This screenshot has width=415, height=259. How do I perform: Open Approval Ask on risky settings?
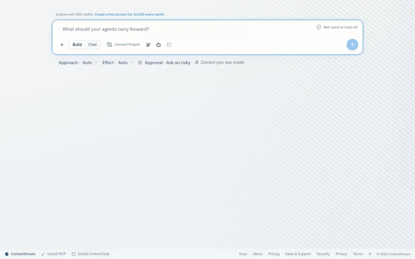coord(164,63)
